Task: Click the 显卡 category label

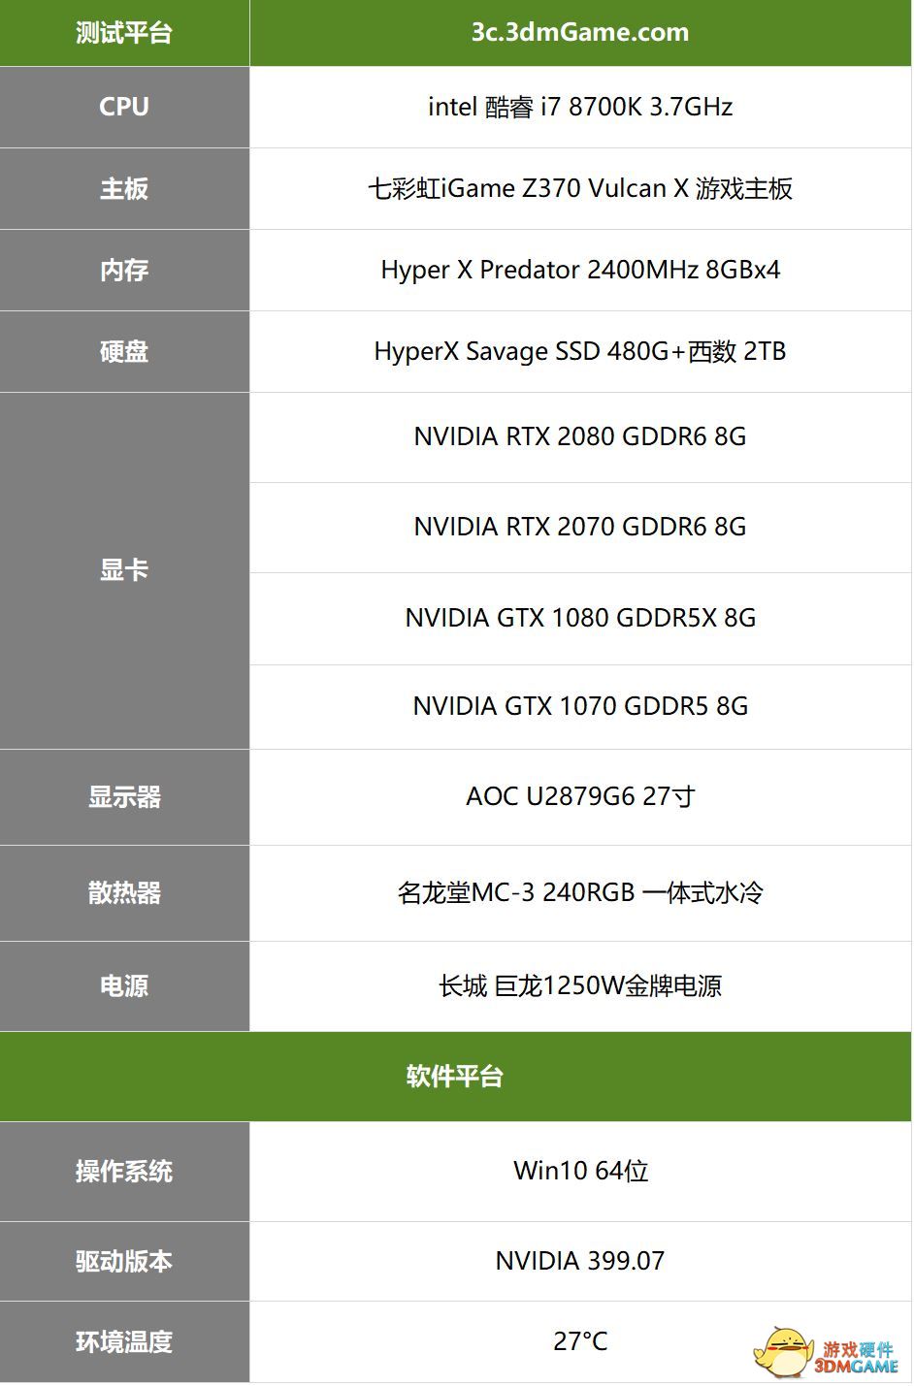Action: tap(124, 570)
